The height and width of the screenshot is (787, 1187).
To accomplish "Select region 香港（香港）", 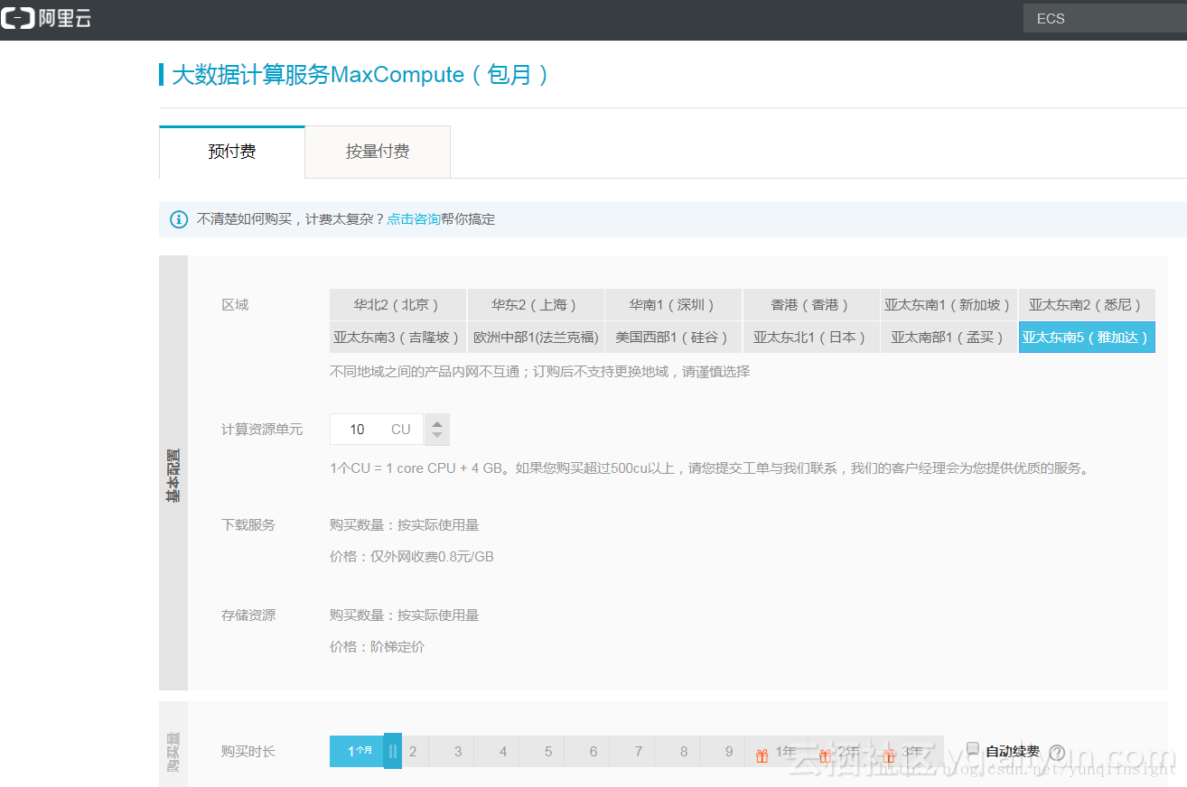I will (x=811, y=305).
